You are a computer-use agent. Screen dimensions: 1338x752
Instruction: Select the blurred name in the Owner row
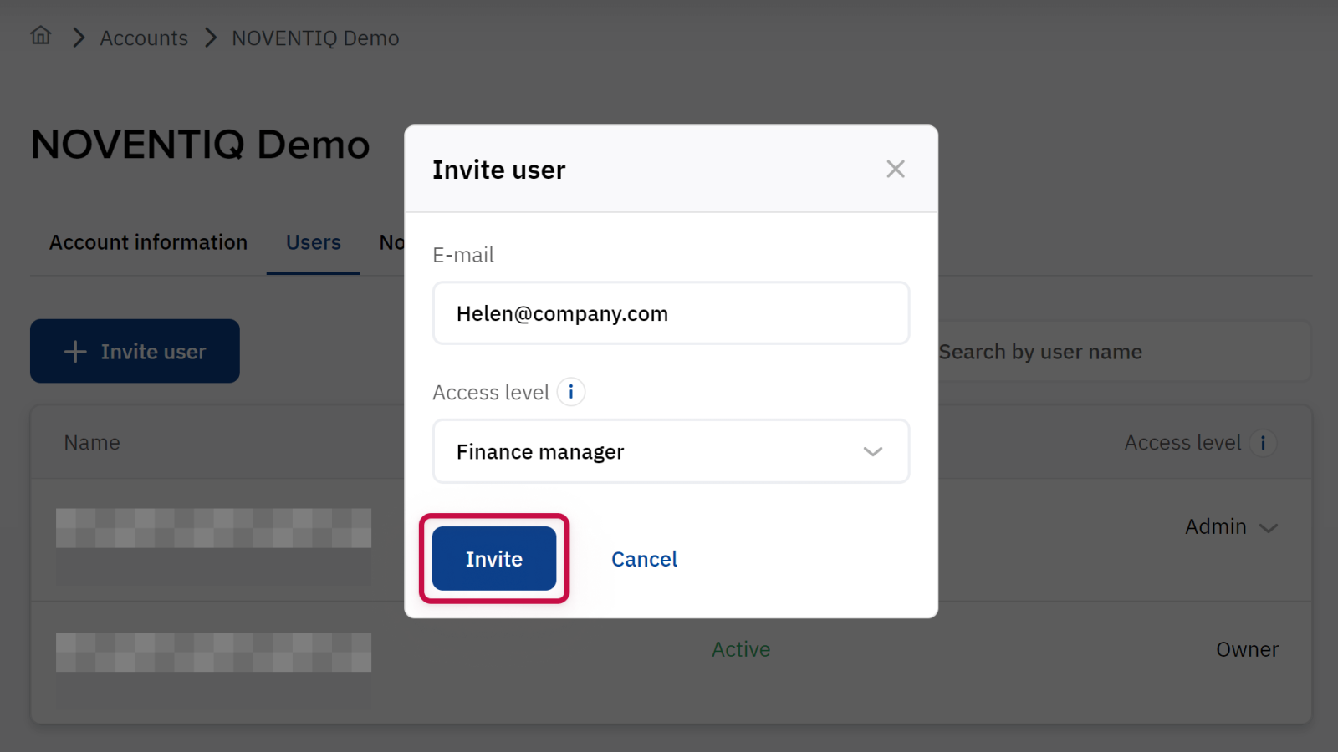(x=213, y=652)
